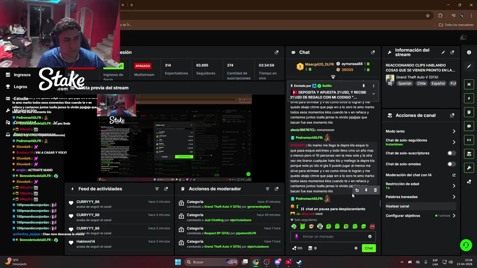This screenshot has height=268, width=477.
Task: Click the shop icon below the chat input
Action: click(310, 248)
